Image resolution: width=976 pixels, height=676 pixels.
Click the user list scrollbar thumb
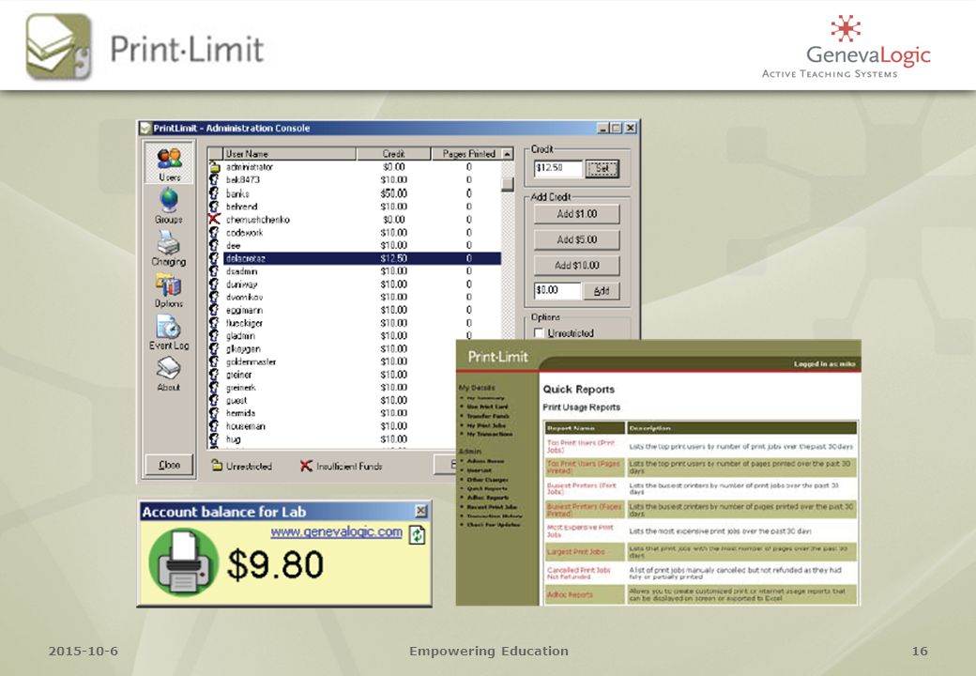click(x=508, y=184)
